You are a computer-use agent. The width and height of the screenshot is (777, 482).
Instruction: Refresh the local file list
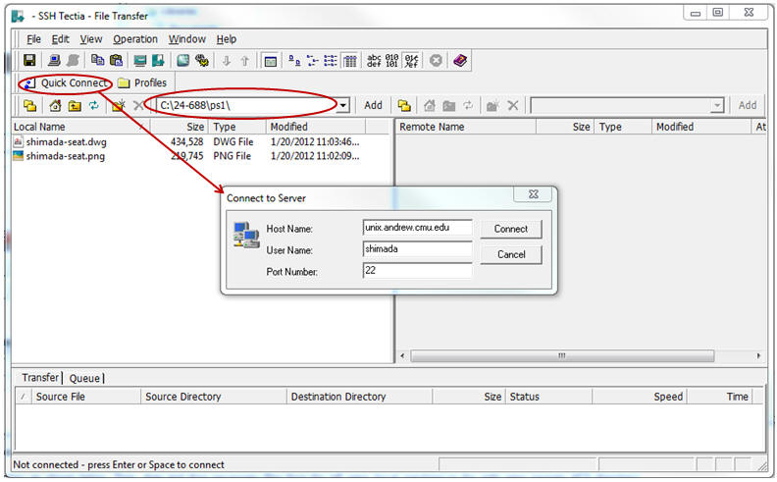tap(93, 105)
